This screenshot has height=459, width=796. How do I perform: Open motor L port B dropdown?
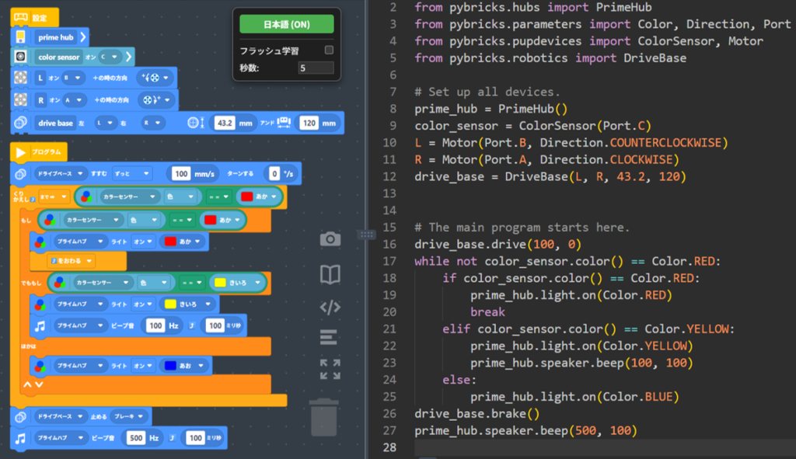[72, 78]
